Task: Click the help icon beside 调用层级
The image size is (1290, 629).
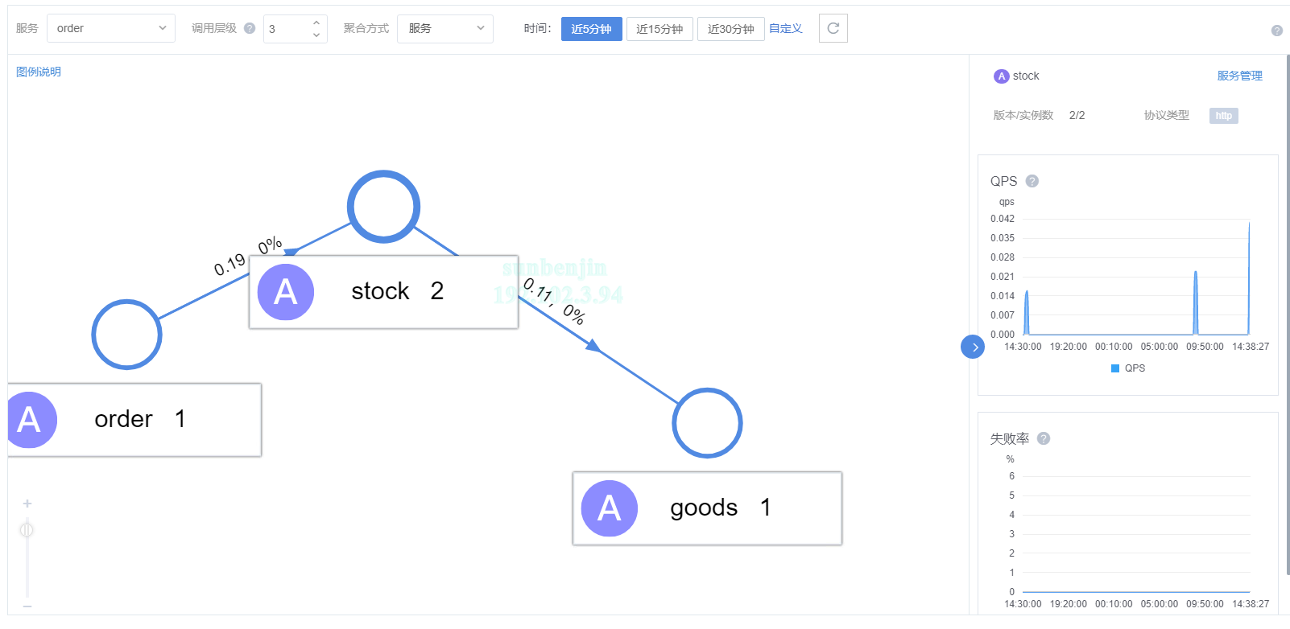Action: (x=250, y=28)
